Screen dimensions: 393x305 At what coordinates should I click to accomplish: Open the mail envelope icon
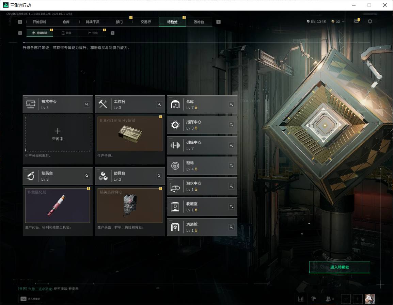click(357, 21)
